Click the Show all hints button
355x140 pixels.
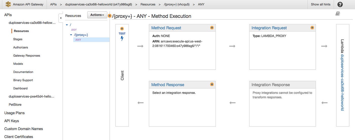point(321,4)
